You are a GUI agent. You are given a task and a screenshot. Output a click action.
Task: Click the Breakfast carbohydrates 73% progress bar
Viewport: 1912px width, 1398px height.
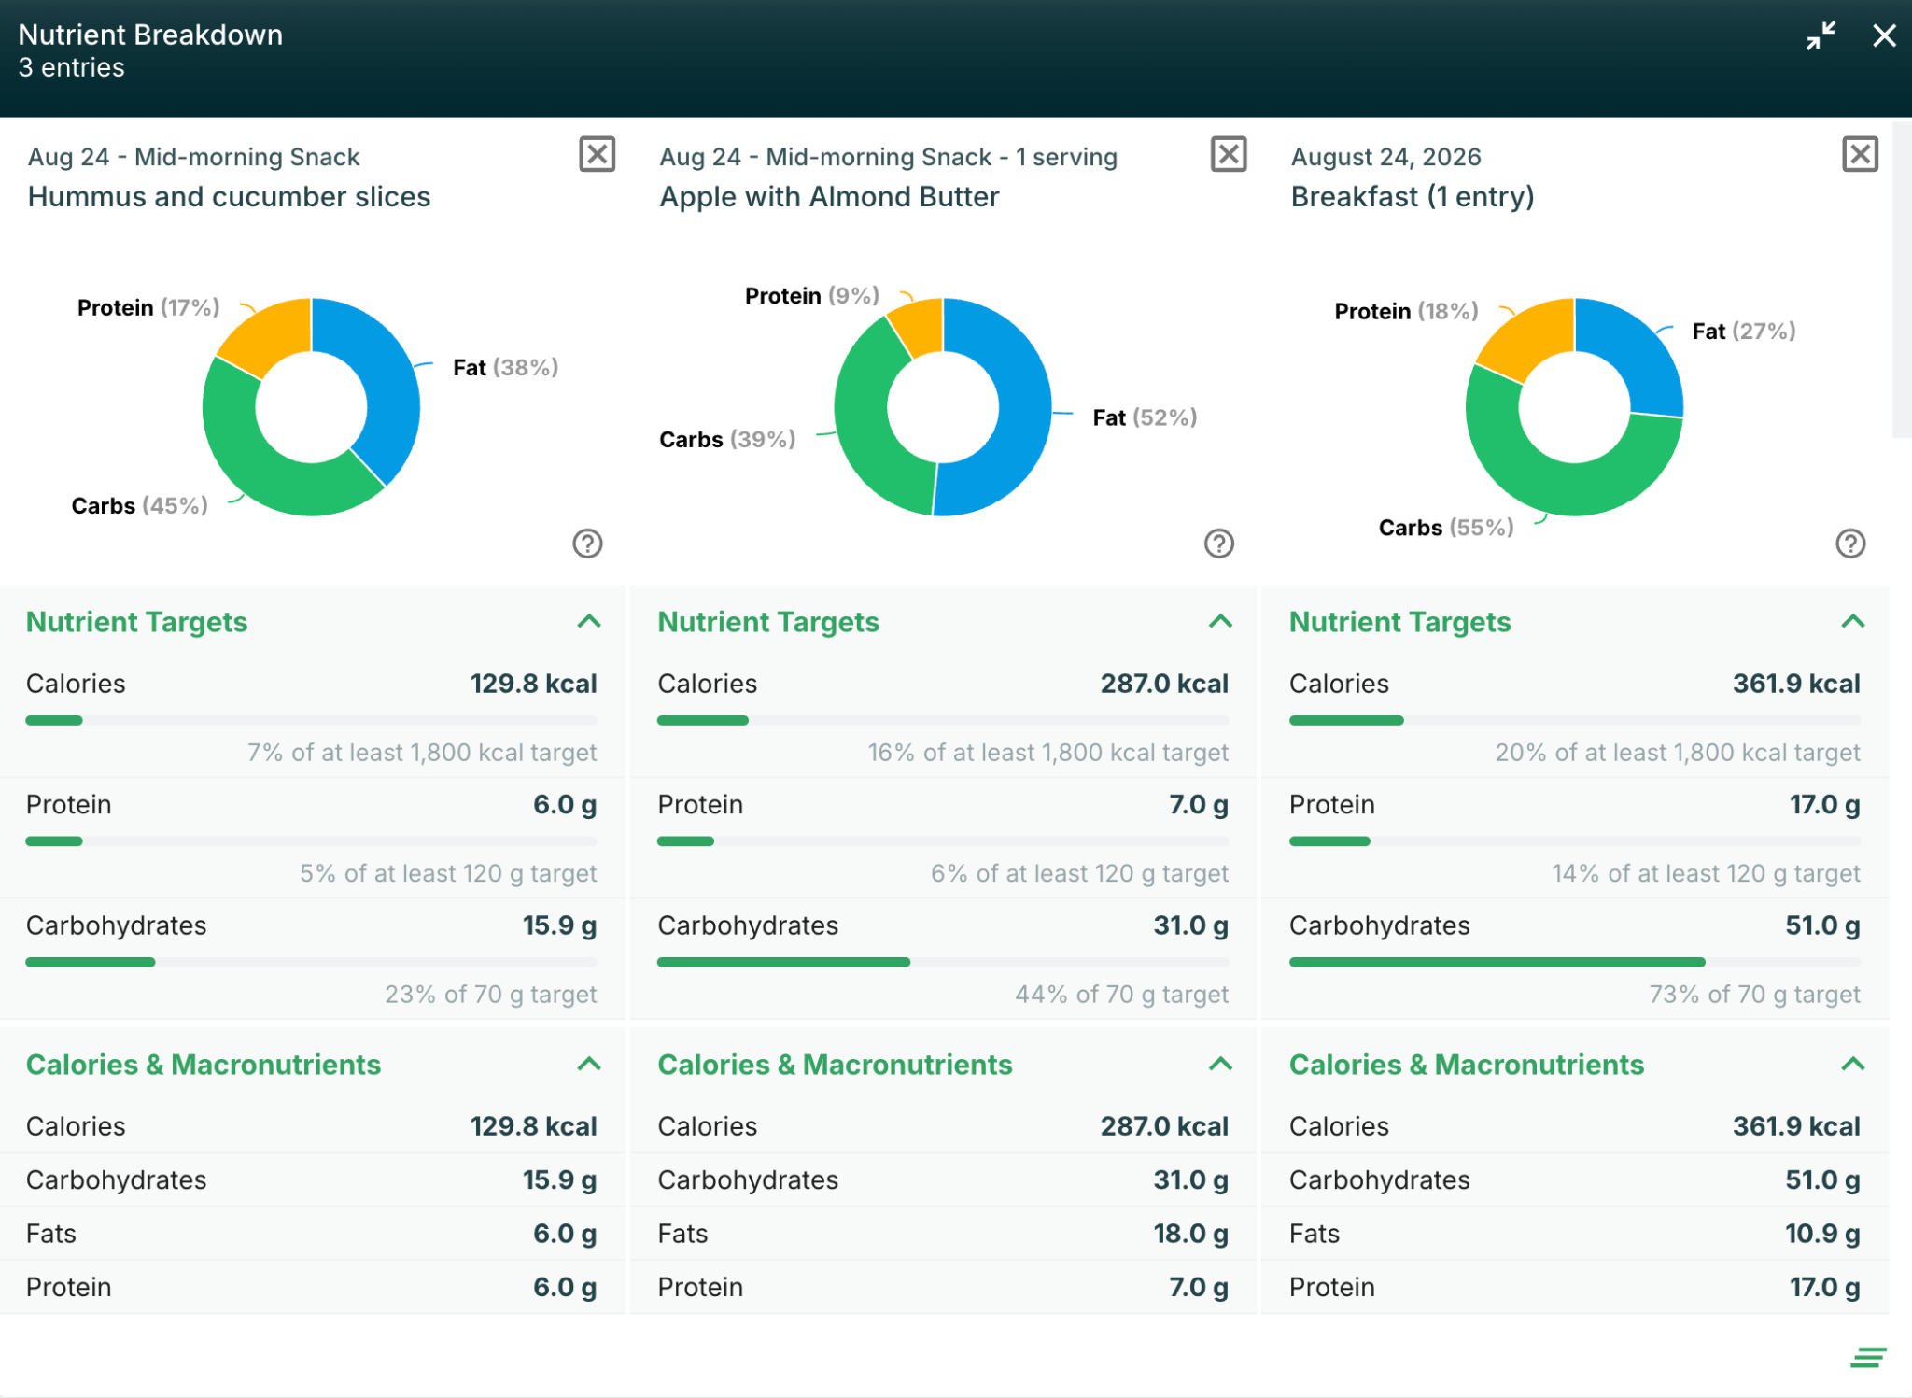click(x=1574, y=962)
